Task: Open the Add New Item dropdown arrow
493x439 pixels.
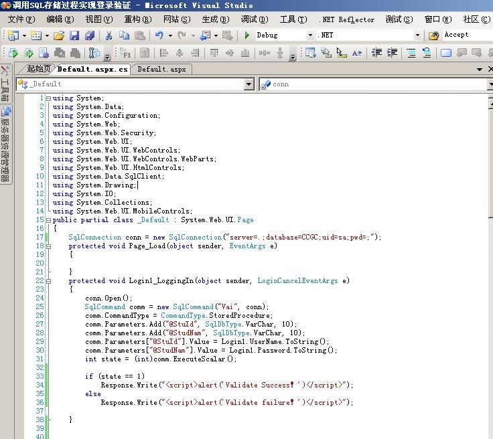Action: [x=47, y=35]
